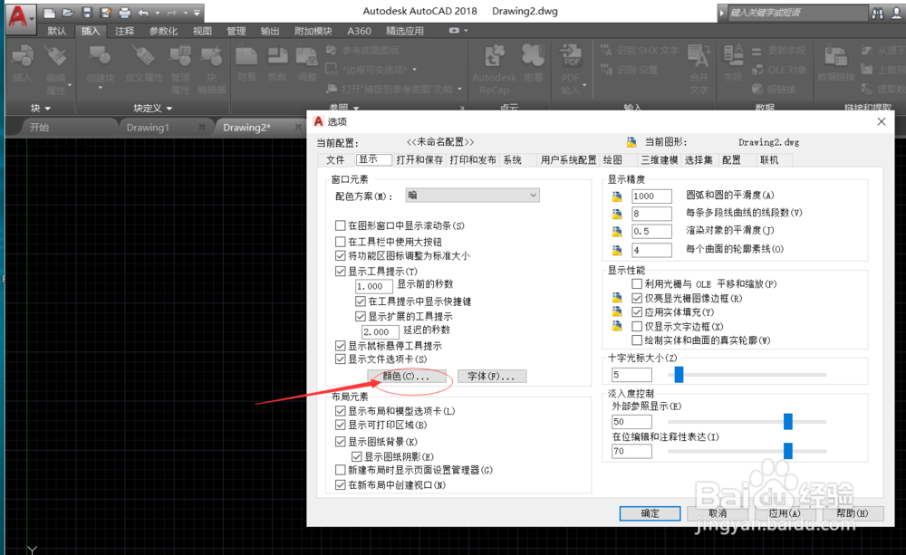
Task: Enable 在图形窗口中显示滚动条 checkbox
Action: 341,225
